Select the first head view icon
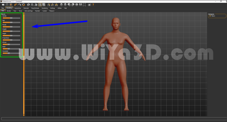The width and height of the screenshot is (227, 122). (62, 5)
